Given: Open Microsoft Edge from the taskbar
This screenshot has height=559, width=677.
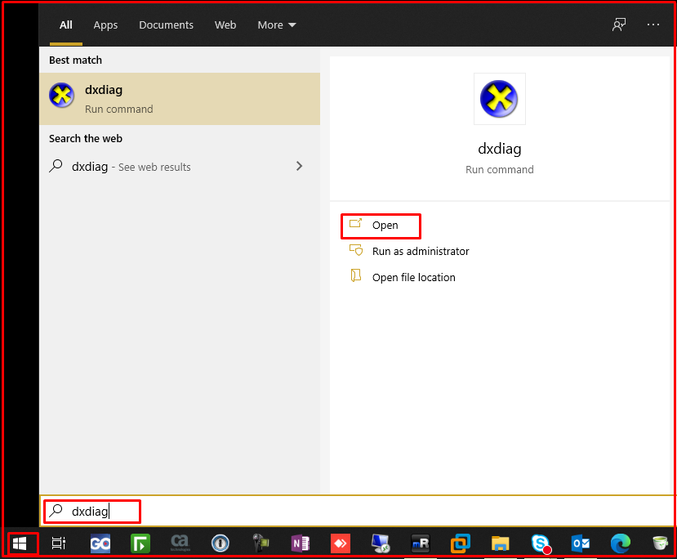Looking at the screenshot, I should [x=621, y=543].
